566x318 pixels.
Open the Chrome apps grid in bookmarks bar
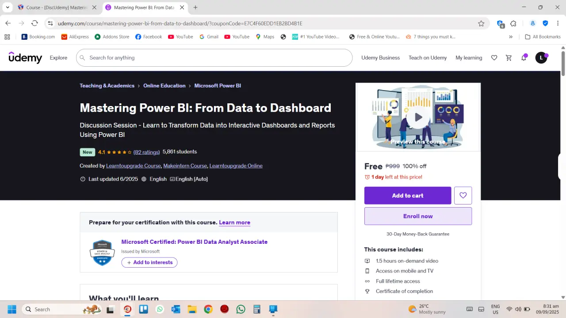[7, 37]
